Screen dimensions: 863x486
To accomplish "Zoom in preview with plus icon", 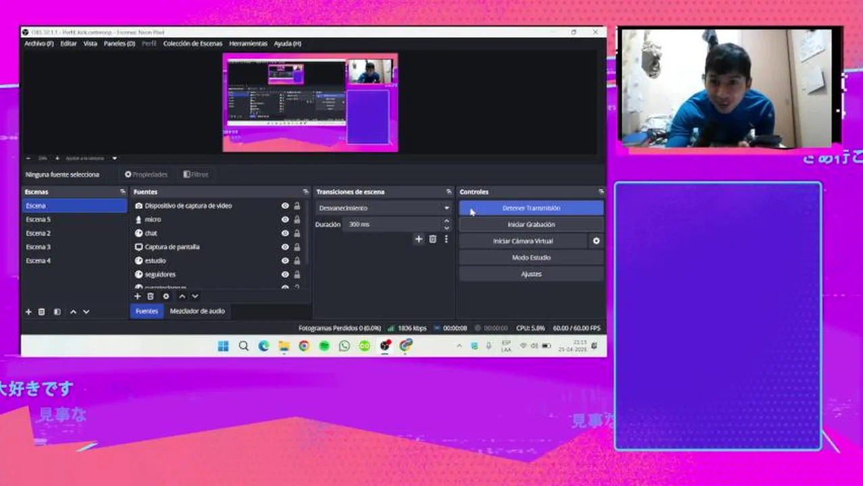I will coord(57,158).
